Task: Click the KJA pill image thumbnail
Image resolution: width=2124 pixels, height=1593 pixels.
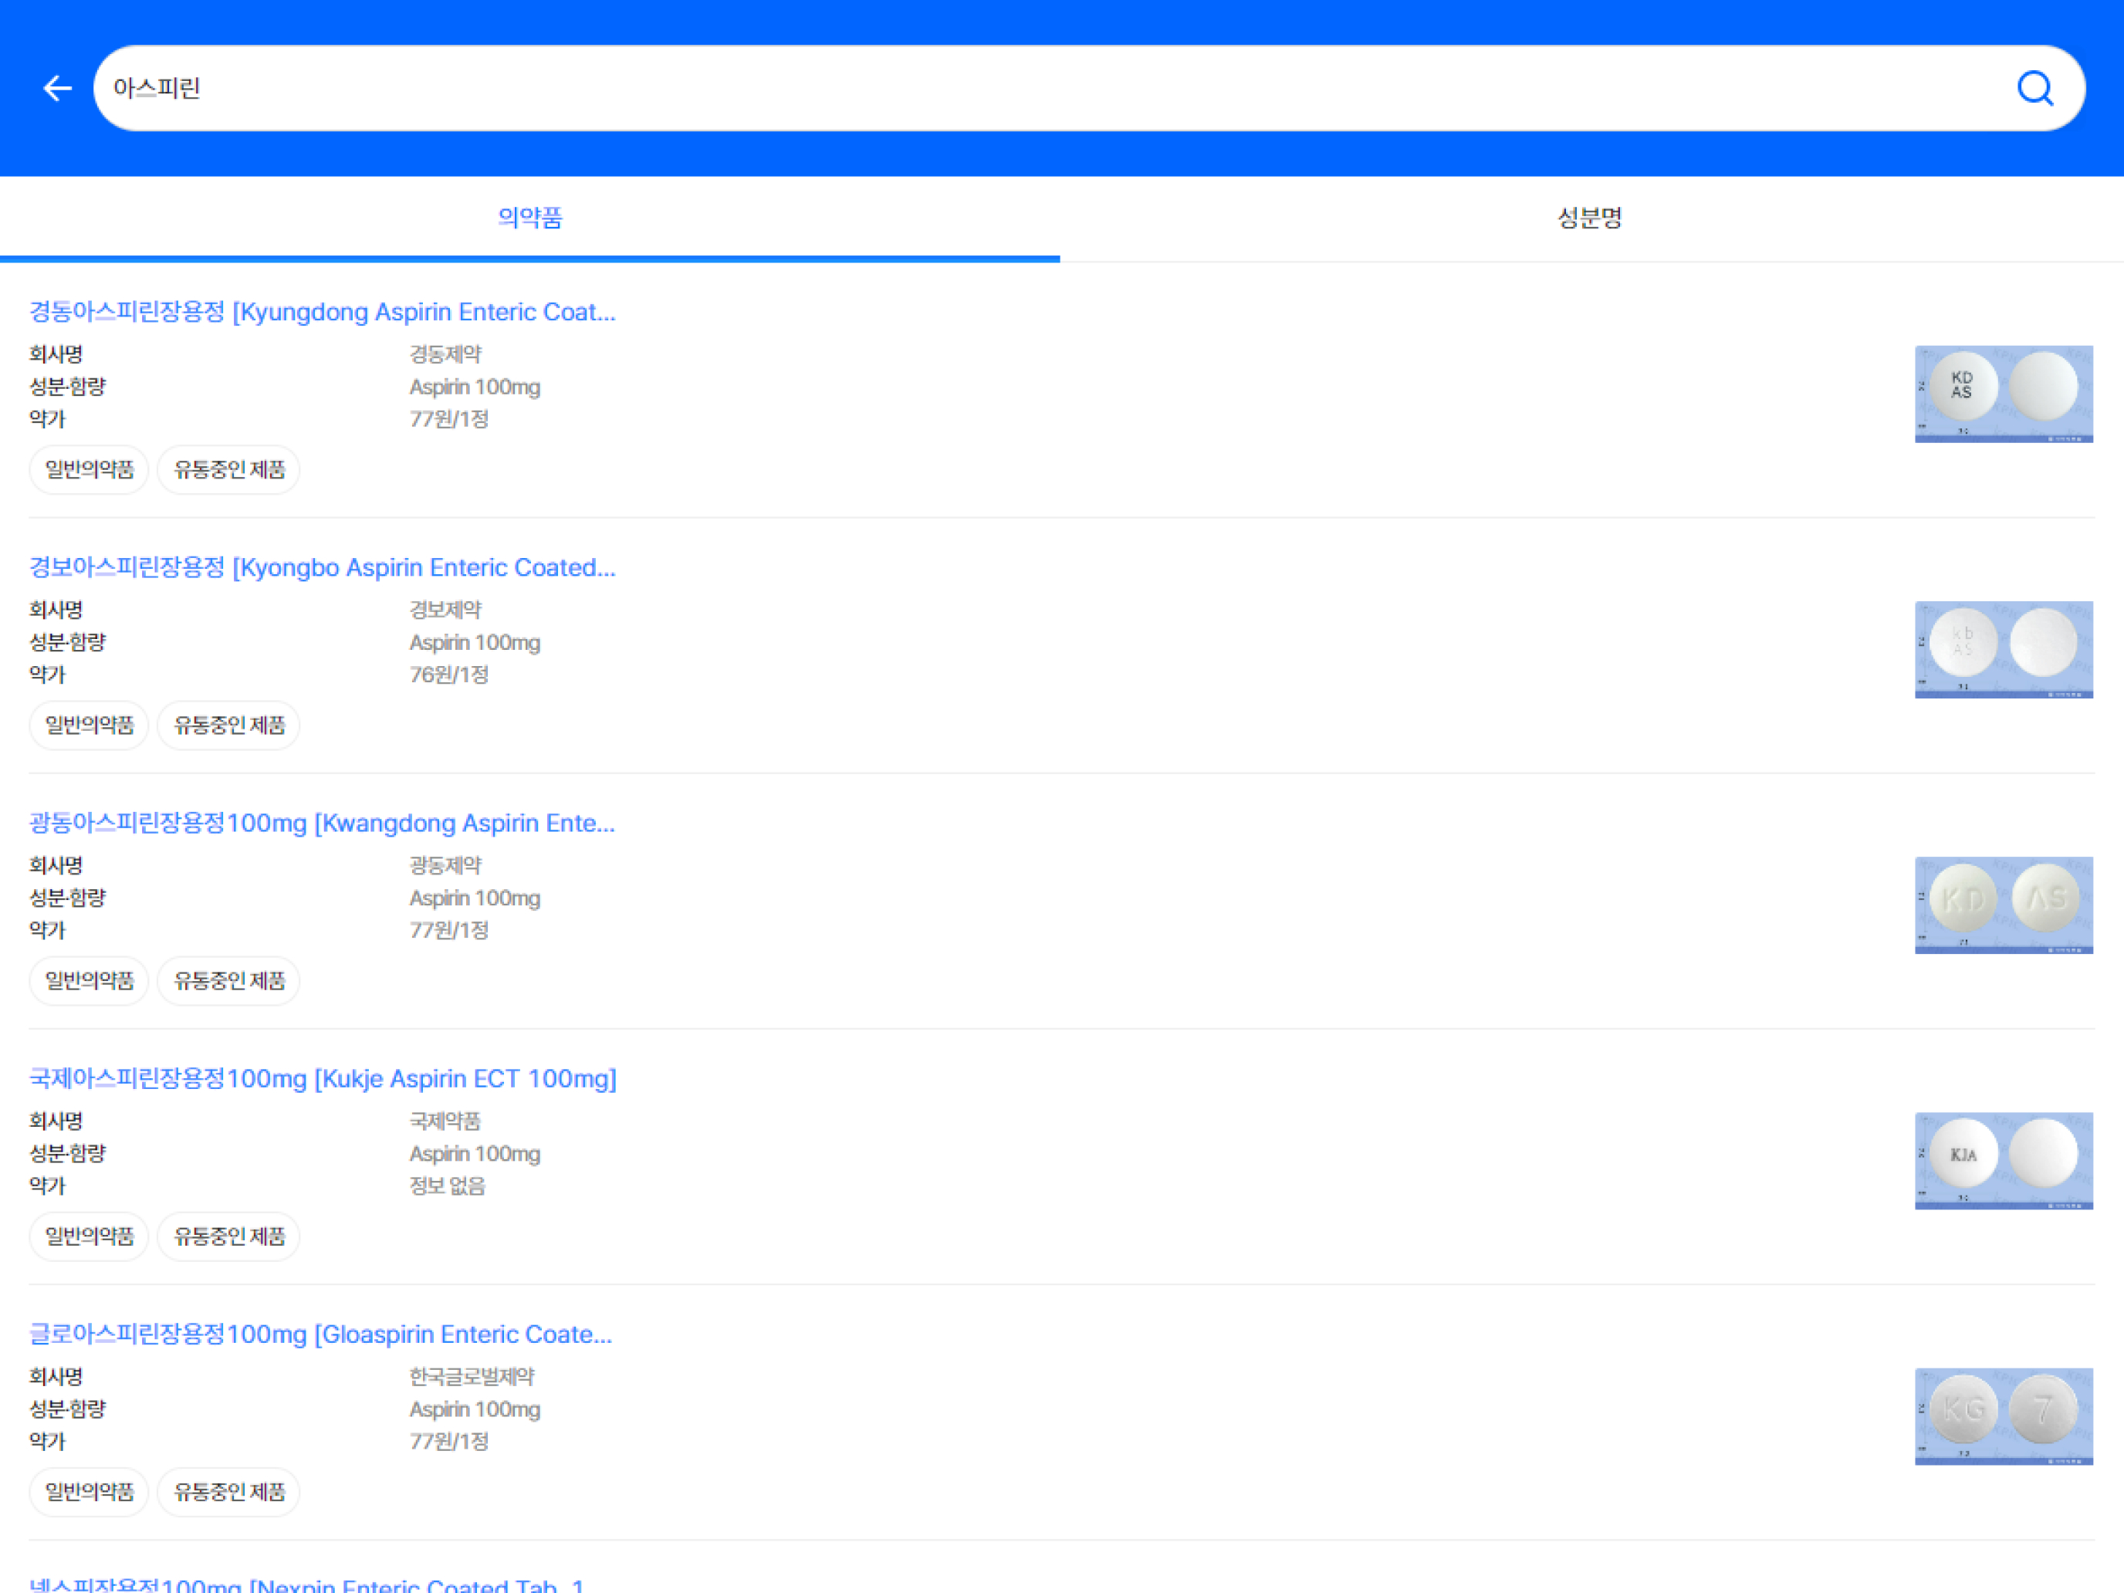Action: coord(2003,1160)
